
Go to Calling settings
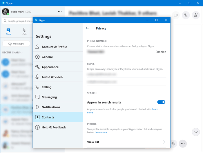(x=58, y=87)
